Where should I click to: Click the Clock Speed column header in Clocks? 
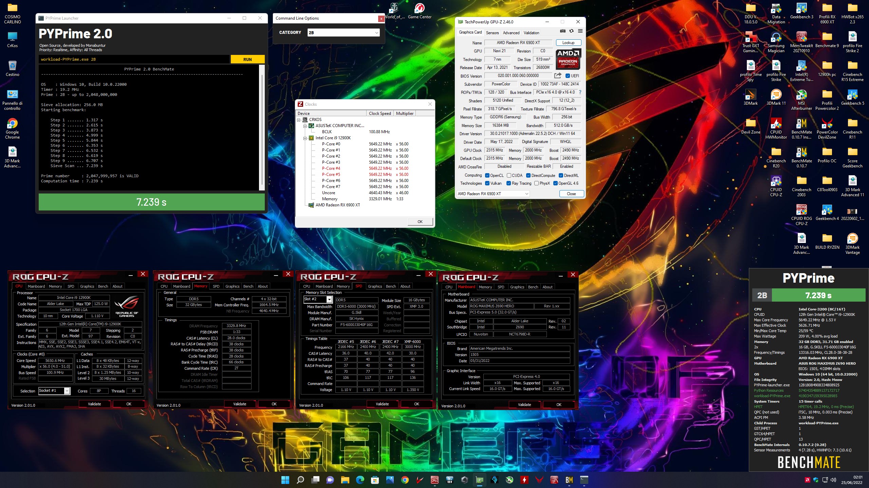pos(380,113)
